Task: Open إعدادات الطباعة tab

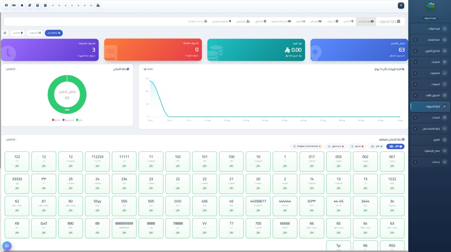Action: [198, 21]
